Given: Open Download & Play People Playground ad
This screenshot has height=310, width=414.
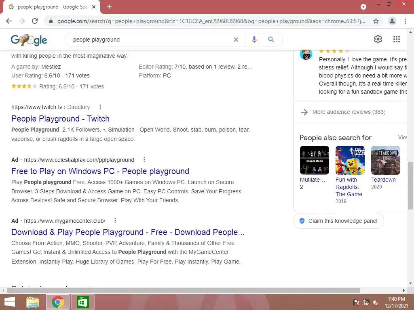Looking at the screenshot, I should coord(128,232).
